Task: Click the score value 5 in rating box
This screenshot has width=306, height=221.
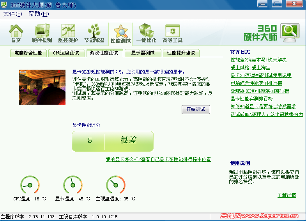Action: pos(90,140)
